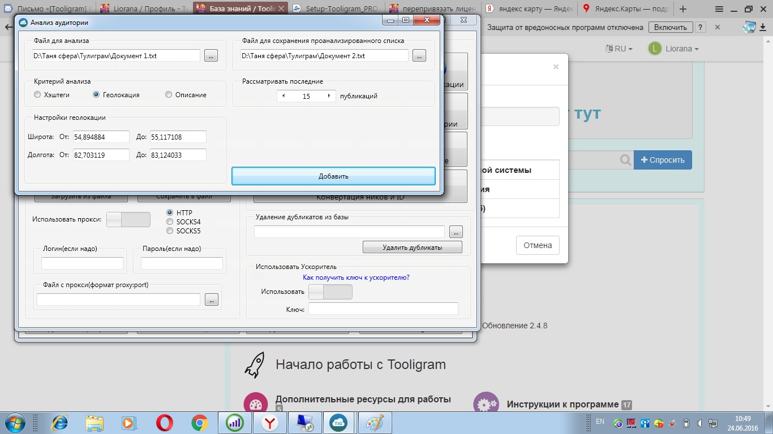
Task: Click the browser back arrow
Action: (8, 27)
